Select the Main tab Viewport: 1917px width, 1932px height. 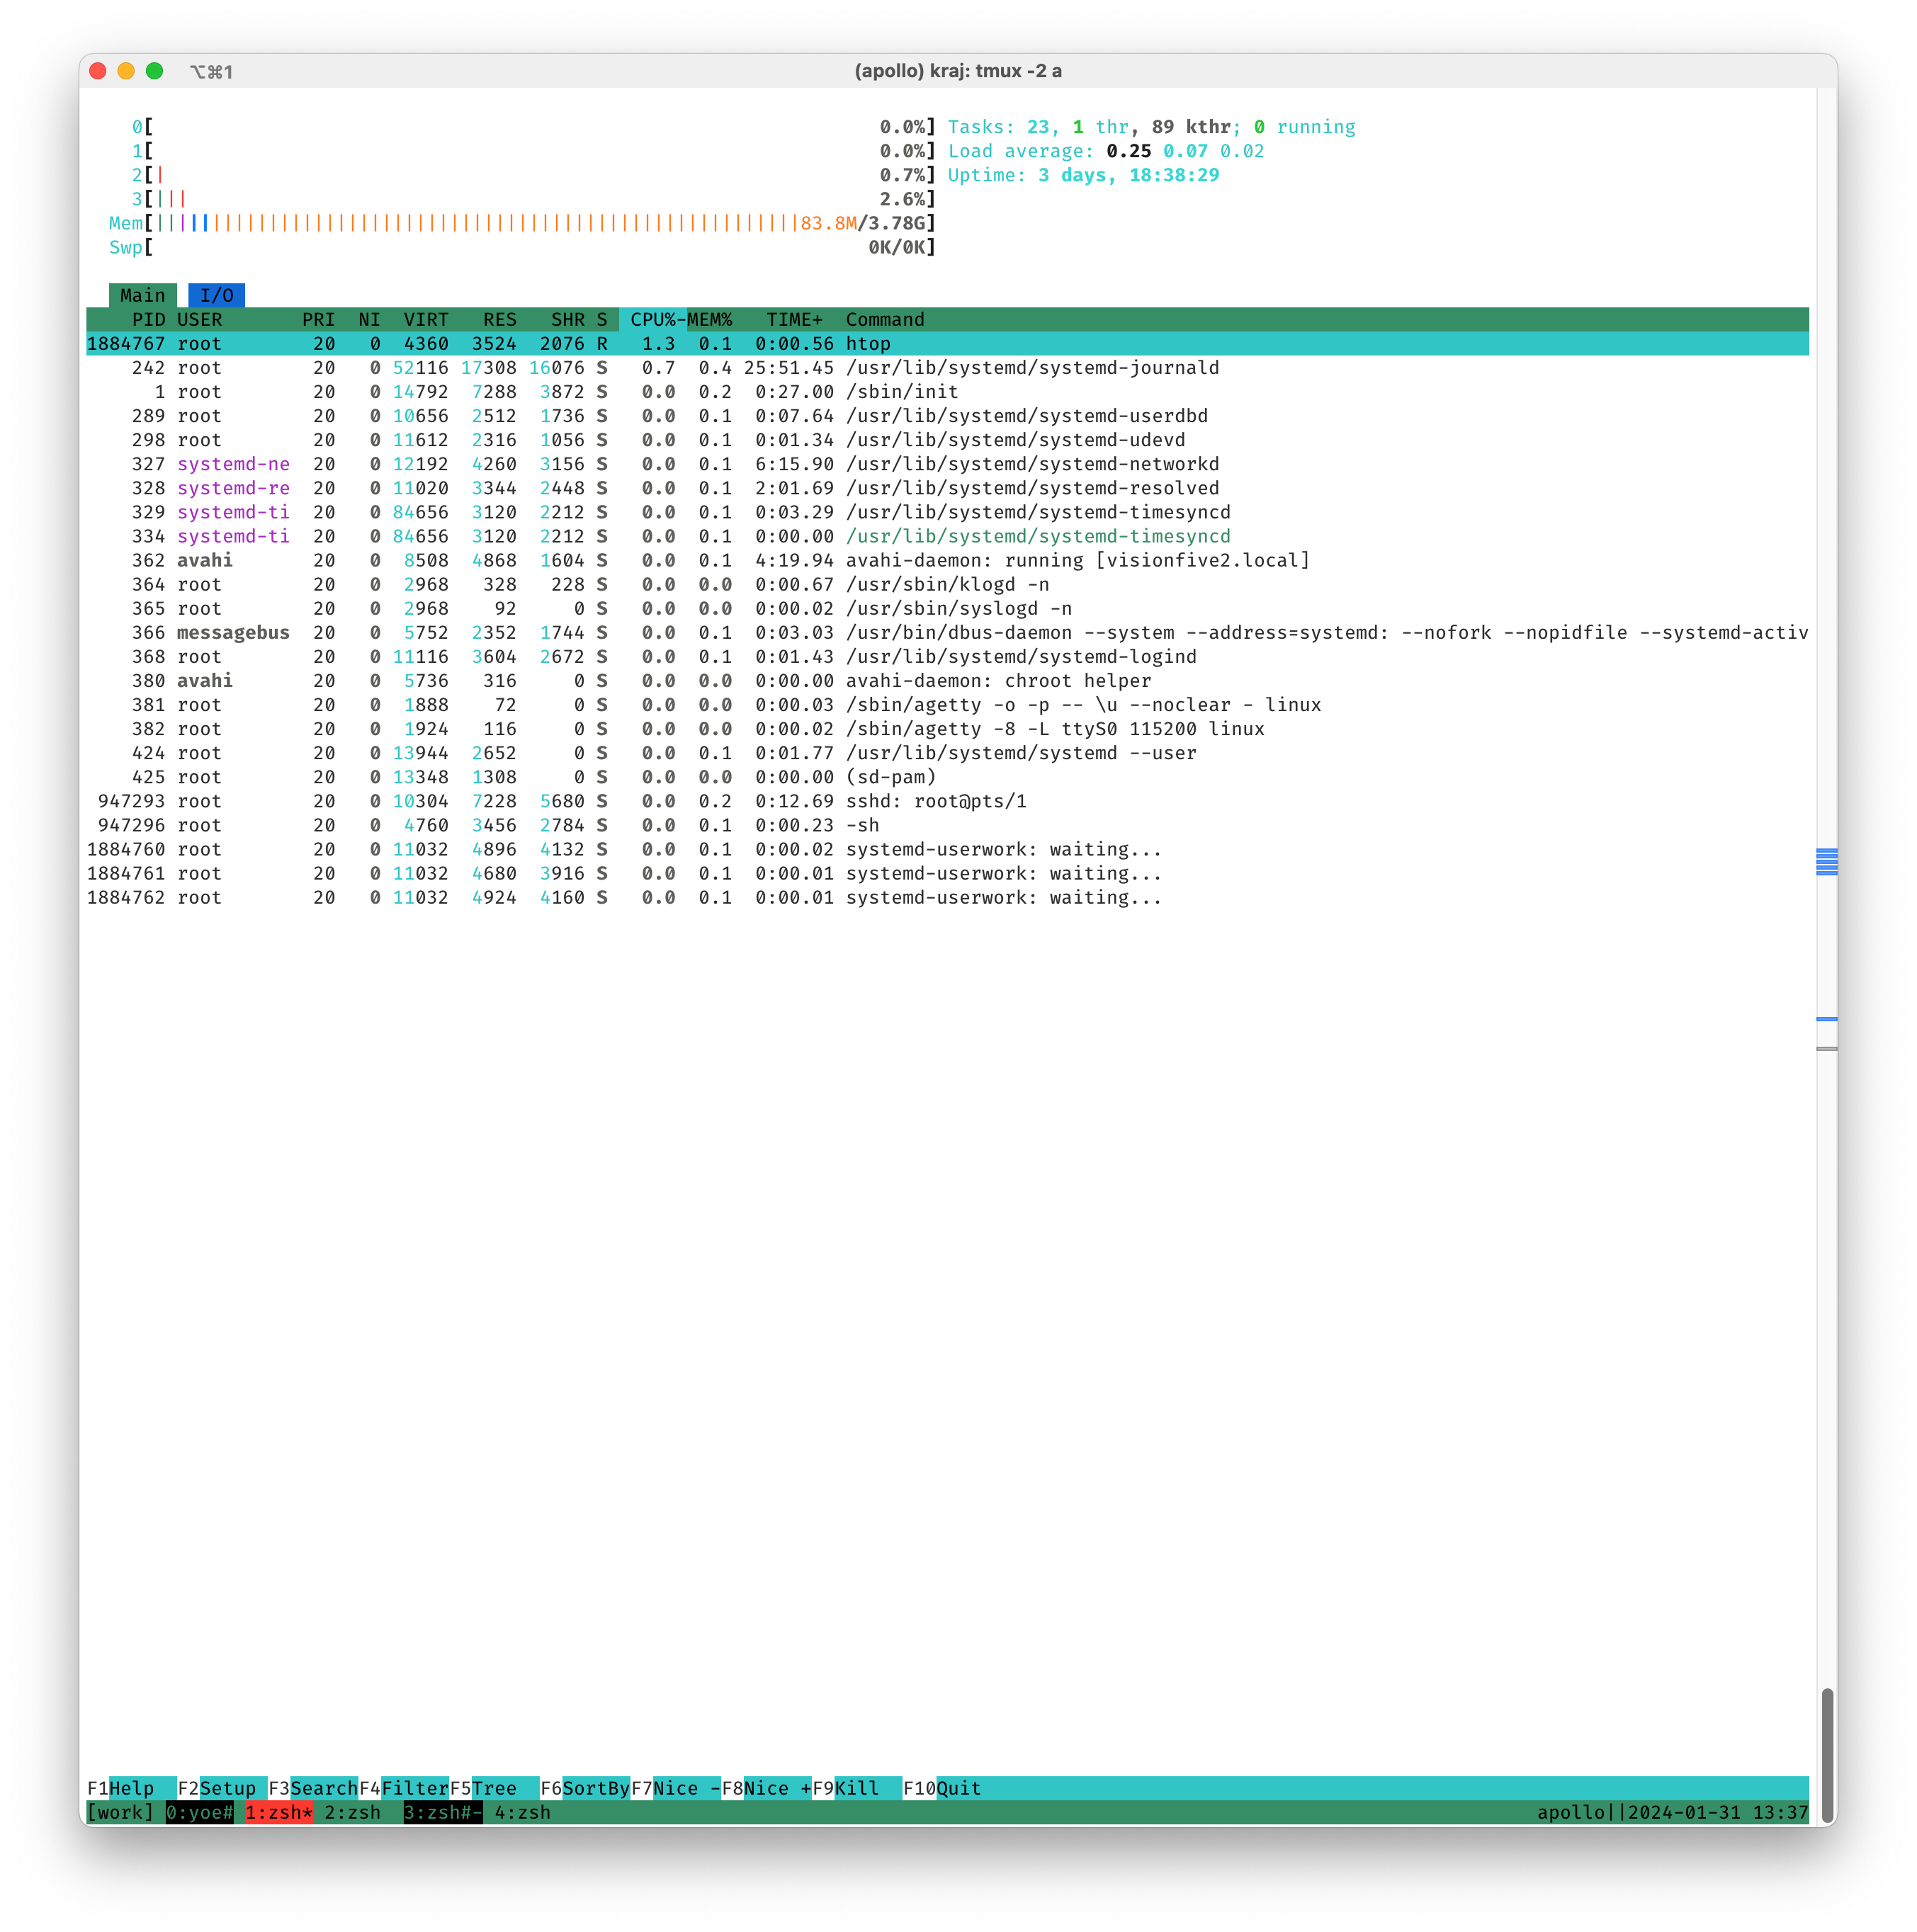142,295
